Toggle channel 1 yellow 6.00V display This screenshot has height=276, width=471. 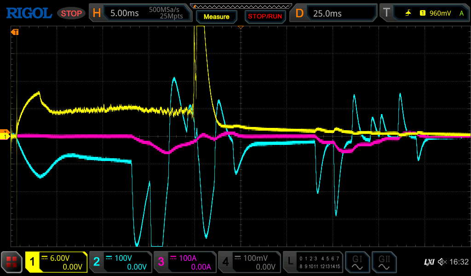click(x=56, y=262)
